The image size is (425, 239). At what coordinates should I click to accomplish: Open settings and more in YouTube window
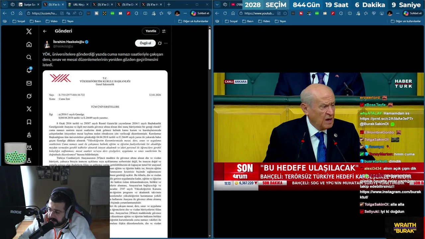coord(398,13)
